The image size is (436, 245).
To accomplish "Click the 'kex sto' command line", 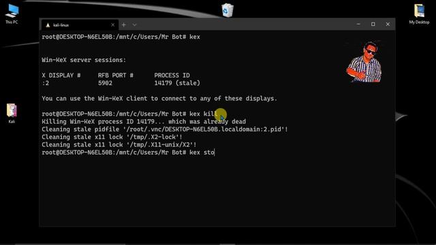I will point(128,152).
